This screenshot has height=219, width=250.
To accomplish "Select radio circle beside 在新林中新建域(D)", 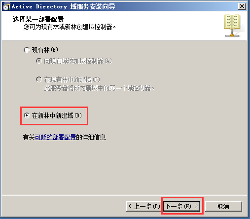I will 27,115.
